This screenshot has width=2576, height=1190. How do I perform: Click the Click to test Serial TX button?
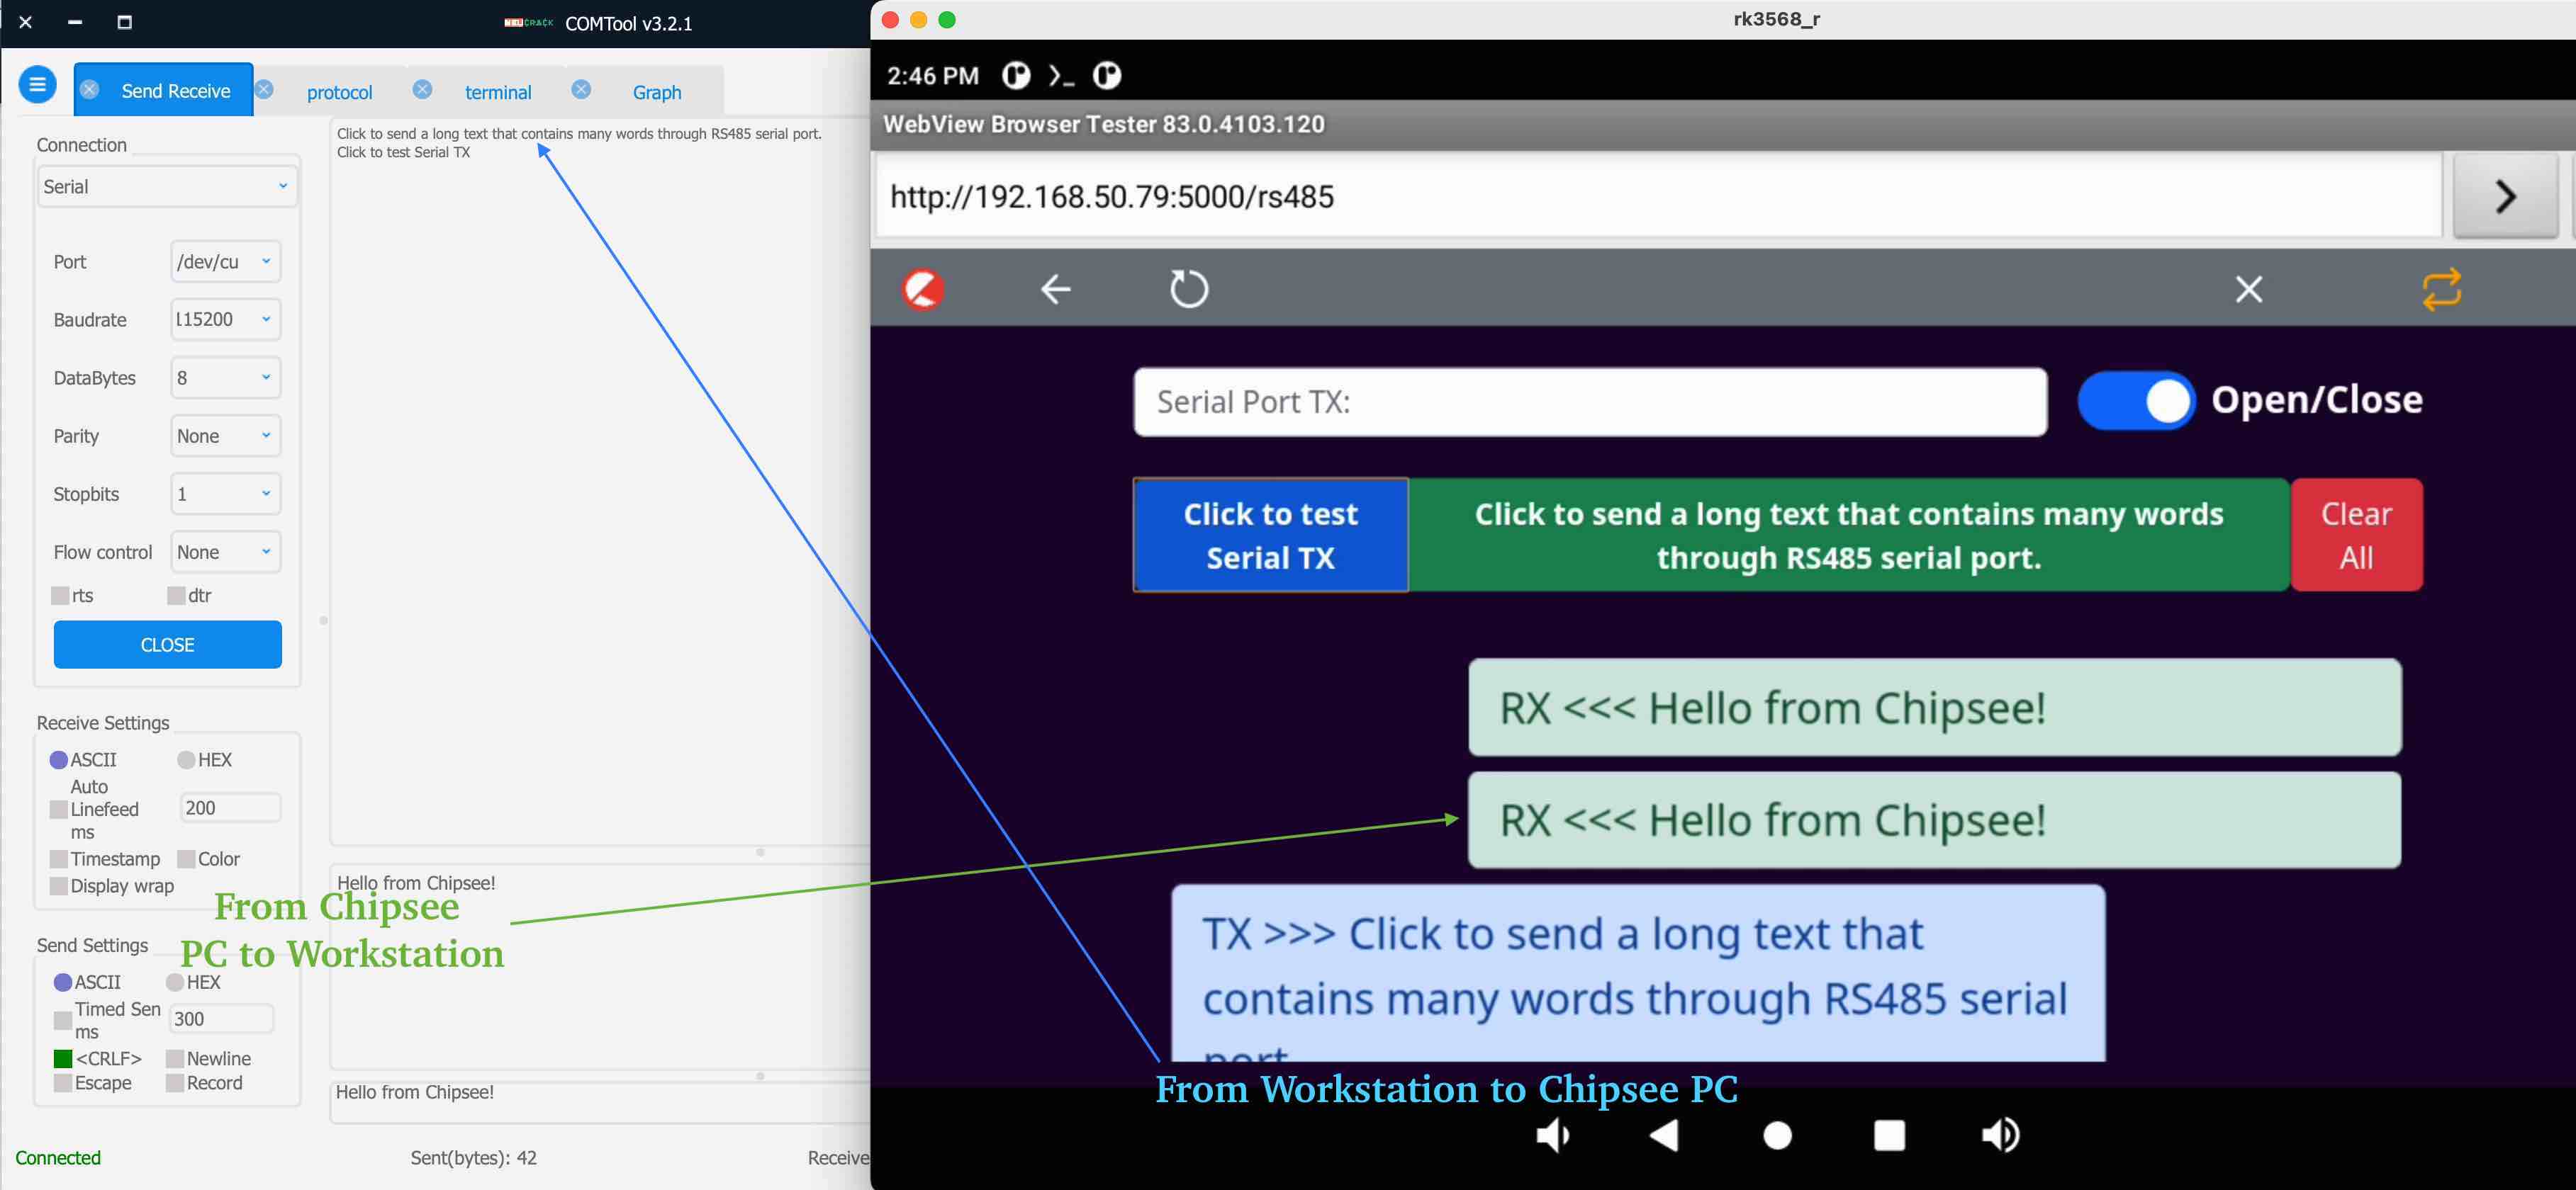pos(1270,535)
